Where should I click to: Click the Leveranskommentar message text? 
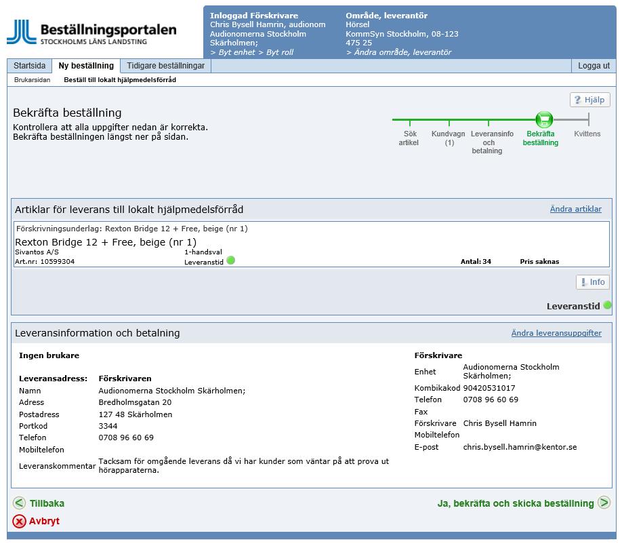tap(243, 465)
